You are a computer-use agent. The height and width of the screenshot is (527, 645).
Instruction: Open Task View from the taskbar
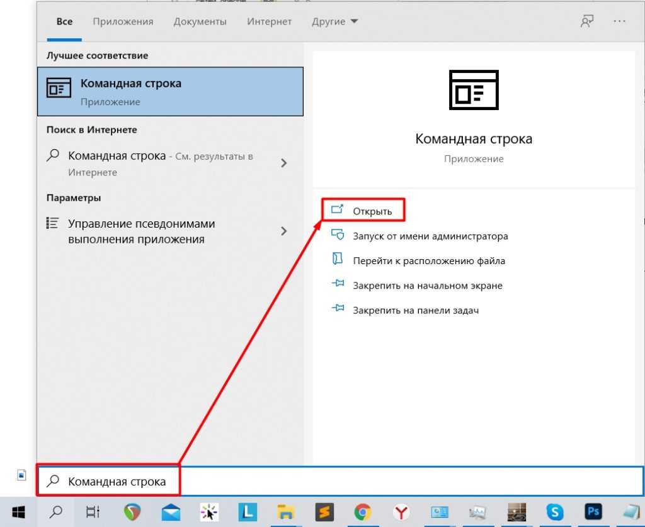coord(93,512)
